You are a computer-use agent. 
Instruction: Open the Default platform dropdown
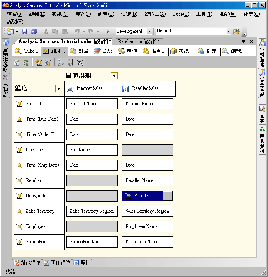point(229,31)
